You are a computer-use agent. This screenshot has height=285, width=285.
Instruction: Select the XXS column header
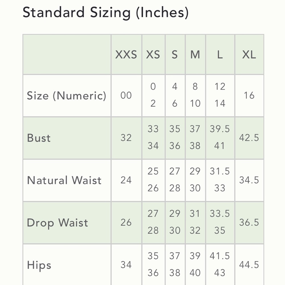click(126, 54)
